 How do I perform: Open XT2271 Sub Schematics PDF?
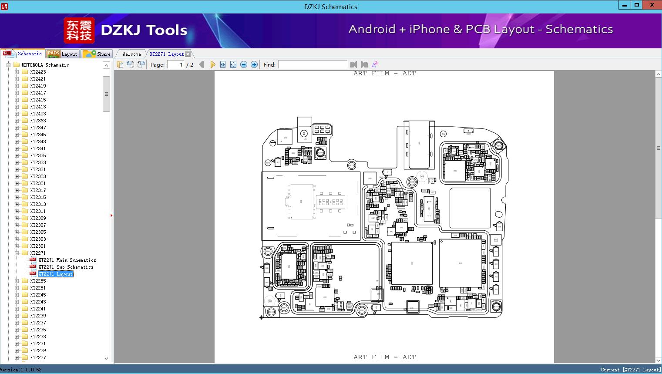(x=66, y=267)
